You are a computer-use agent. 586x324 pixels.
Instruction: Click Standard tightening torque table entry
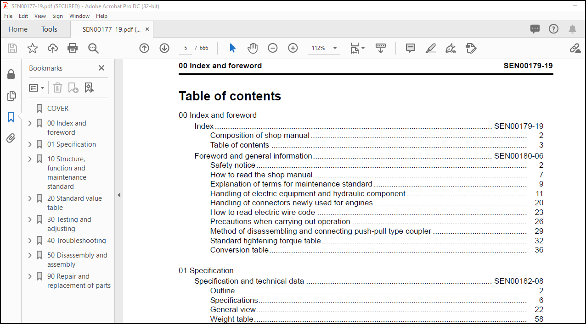[x=265, y=241]
